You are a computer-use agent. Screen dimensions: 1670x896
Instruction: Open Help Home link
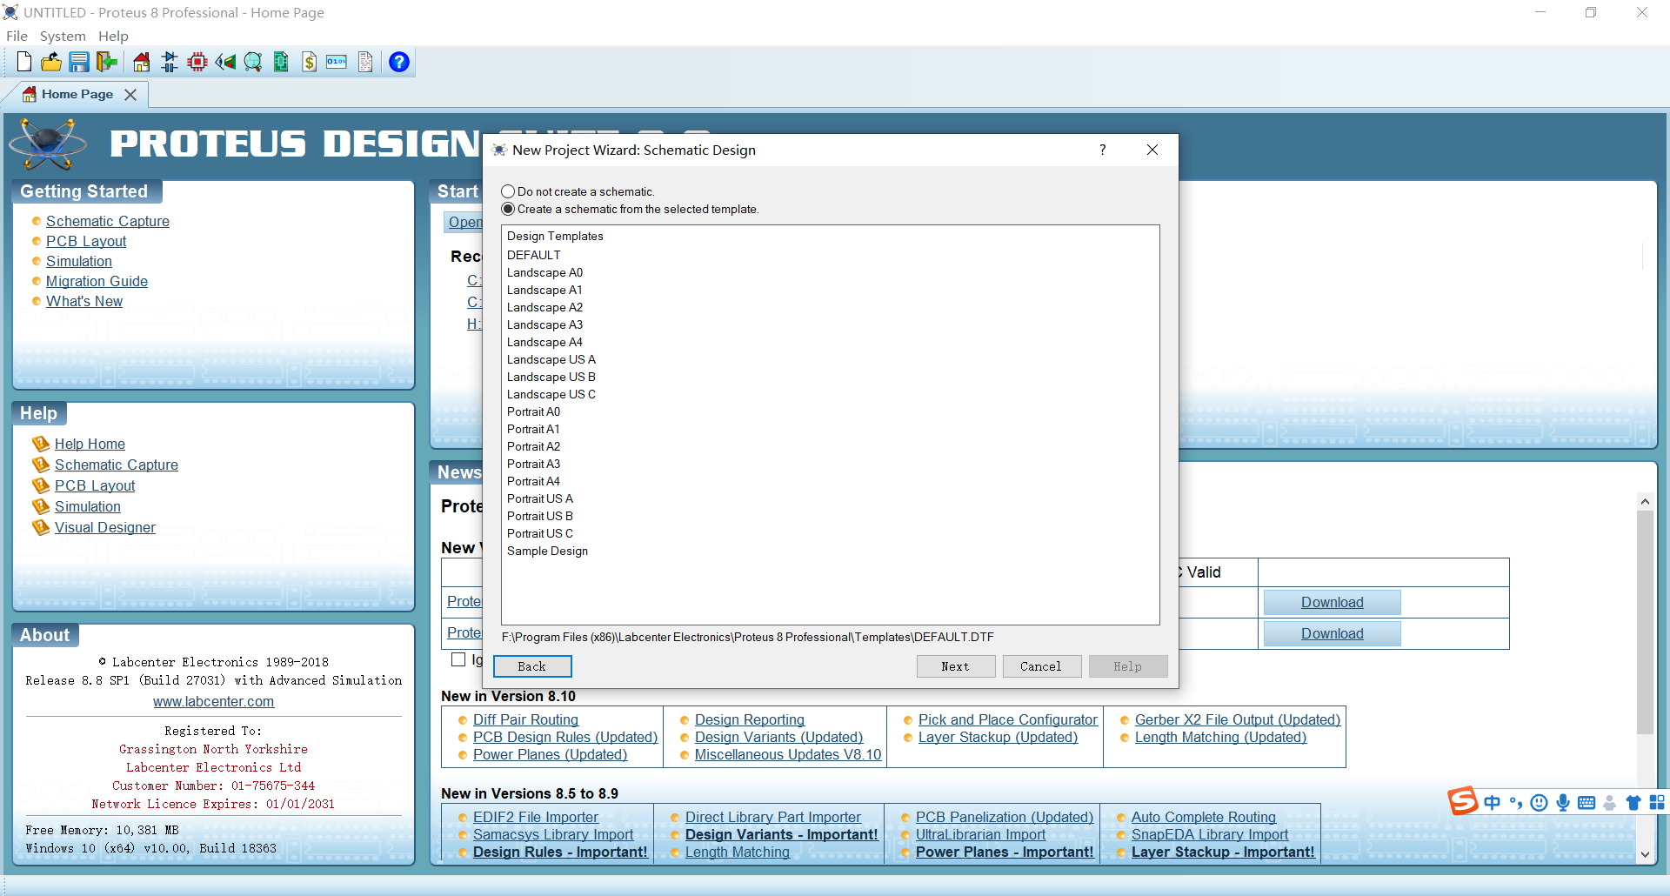pos(90,444)
